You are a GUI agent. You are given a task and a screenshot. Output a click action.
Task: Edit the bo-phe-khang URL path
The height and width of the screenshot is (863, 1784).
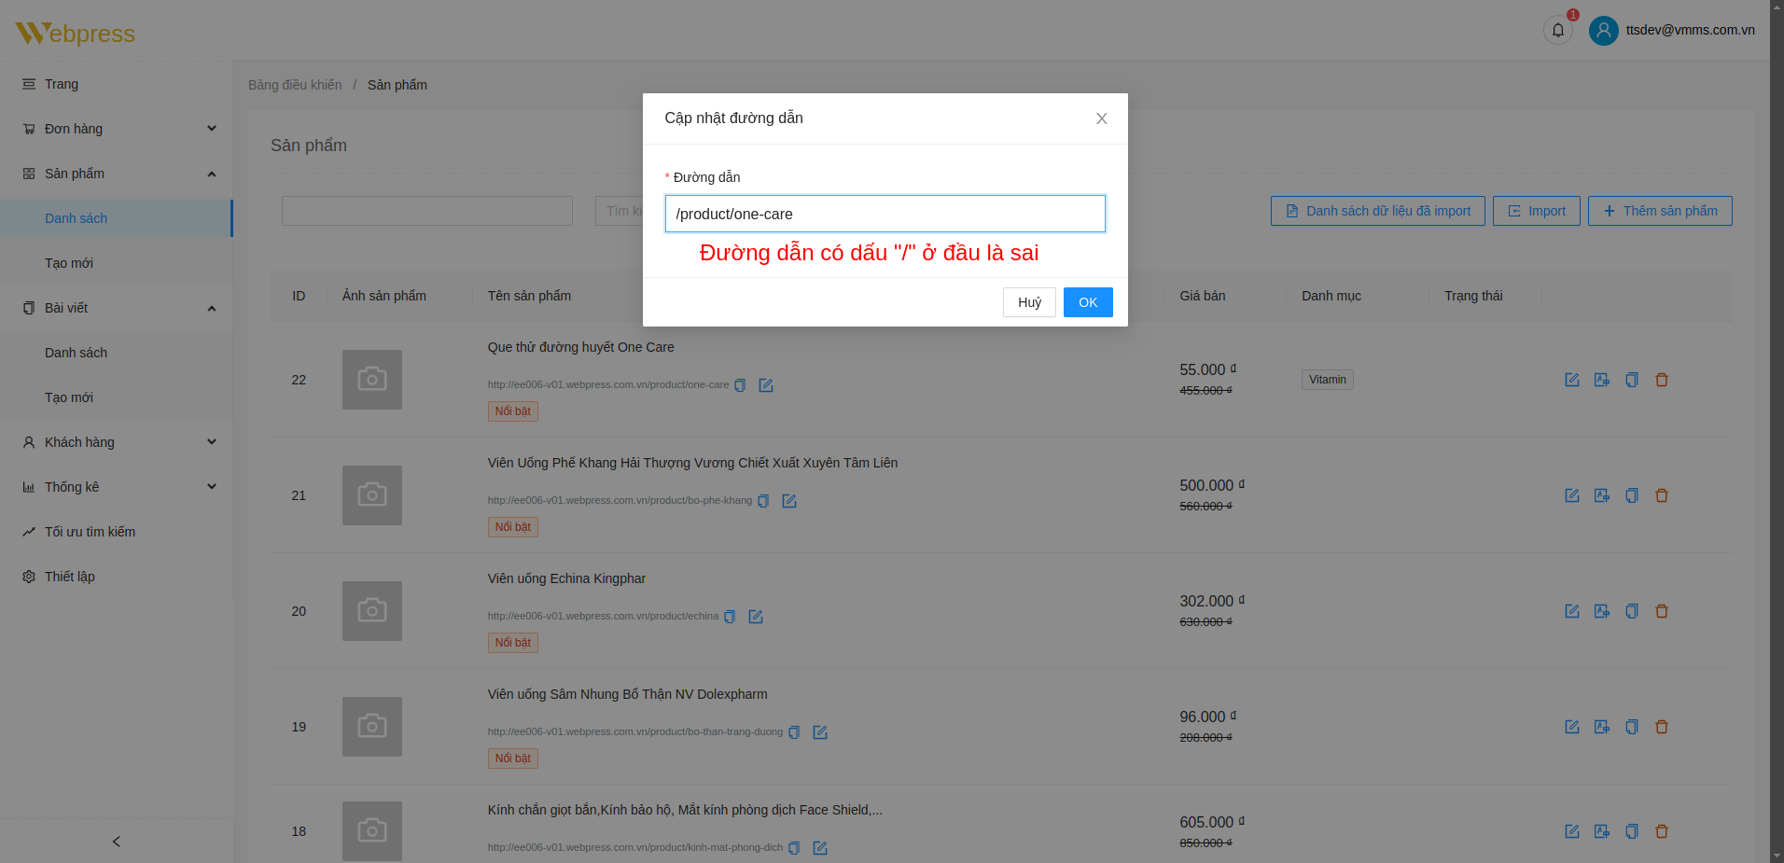tap(788, 501)
